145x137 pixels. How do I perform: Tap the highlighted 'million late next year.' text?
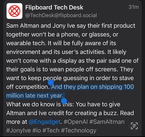tap(35, 96)
